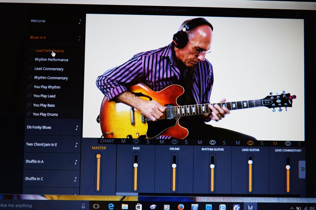
Task: Select You Play Rhythm in the sidebar
Action: click(47, 87)
